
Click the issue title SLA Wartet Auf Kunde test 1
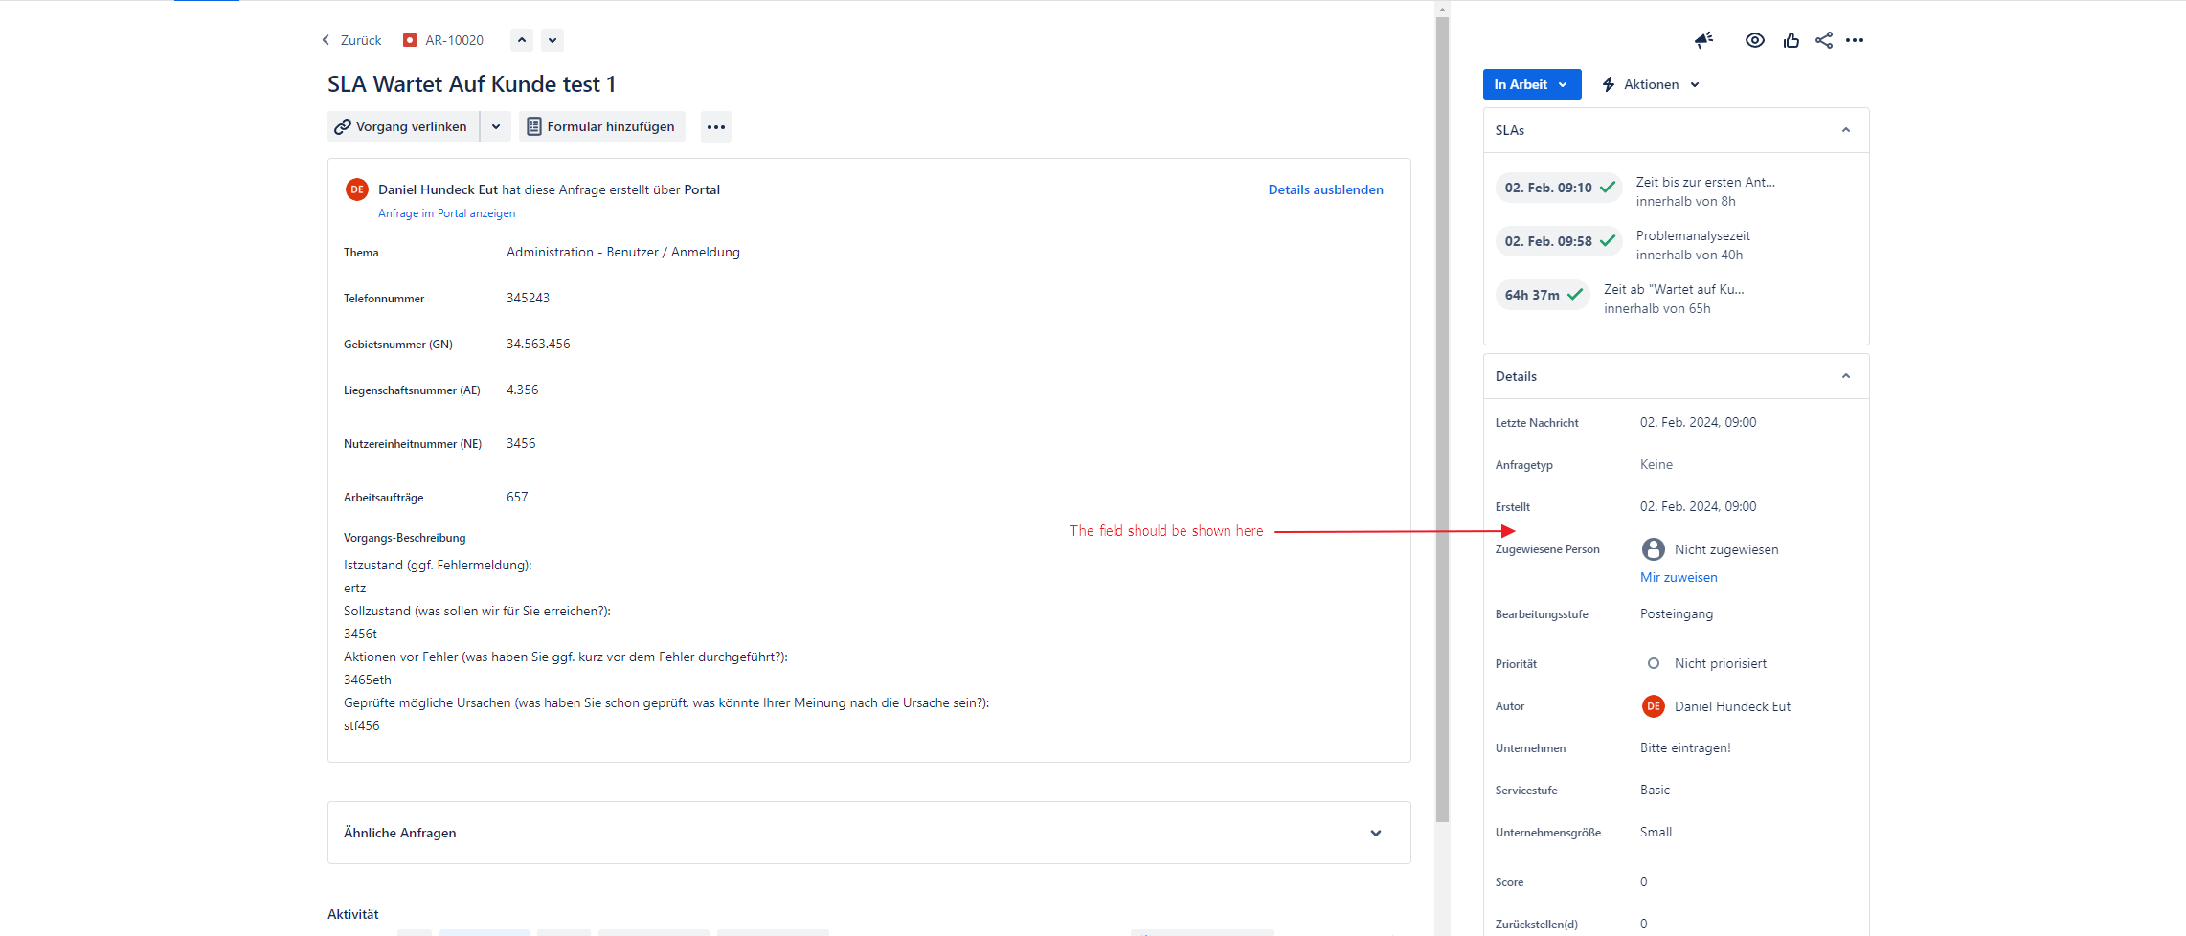pos(471,84)
